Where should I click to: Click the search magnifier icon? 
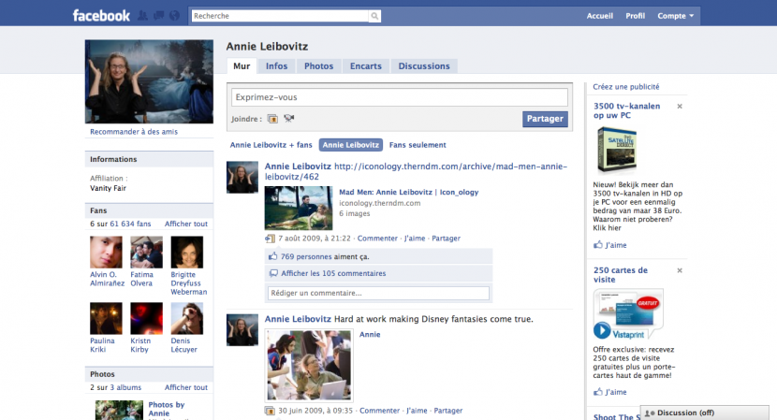coord(374,16)
